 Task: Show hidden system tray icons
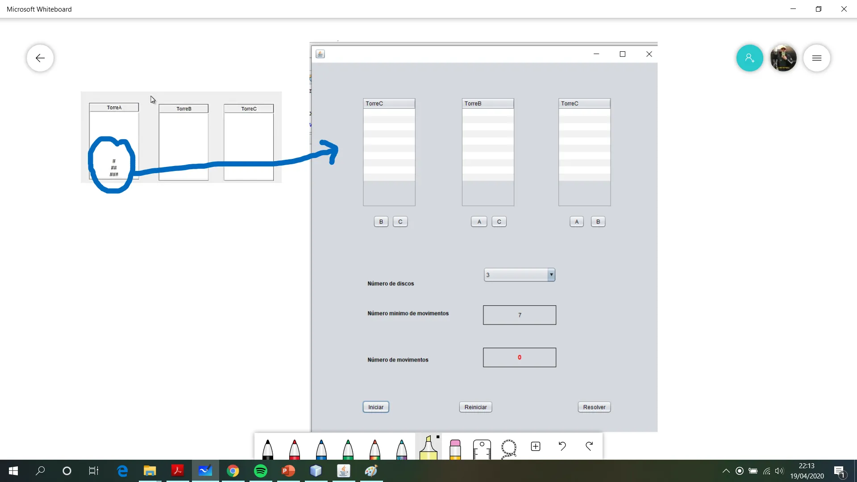point(726,471)
